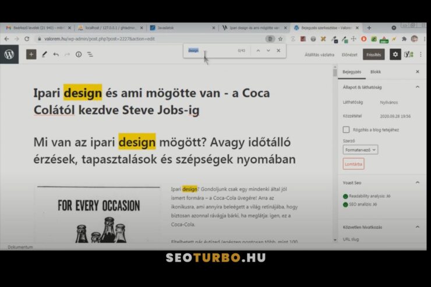
Task: Click the red Opera-style O extension icon
Action: [x=363, y=39]
